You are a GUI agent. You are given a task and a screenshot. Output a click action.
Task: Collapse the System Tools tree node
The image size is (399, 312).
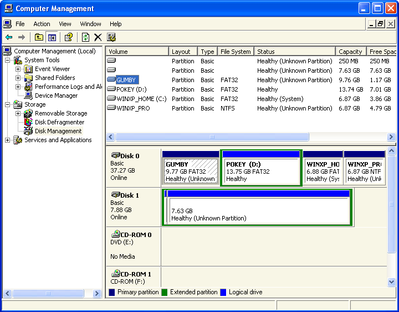[x=8, y=60]
